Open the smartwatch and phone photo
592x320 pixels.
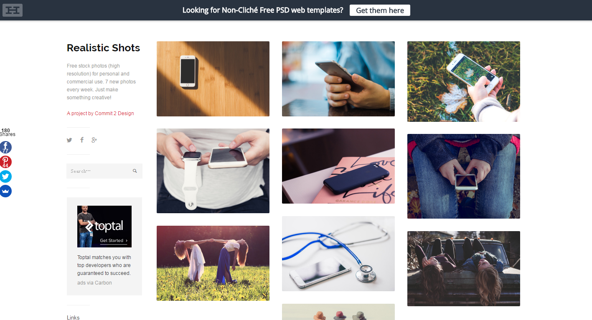[x=213, y=171]
